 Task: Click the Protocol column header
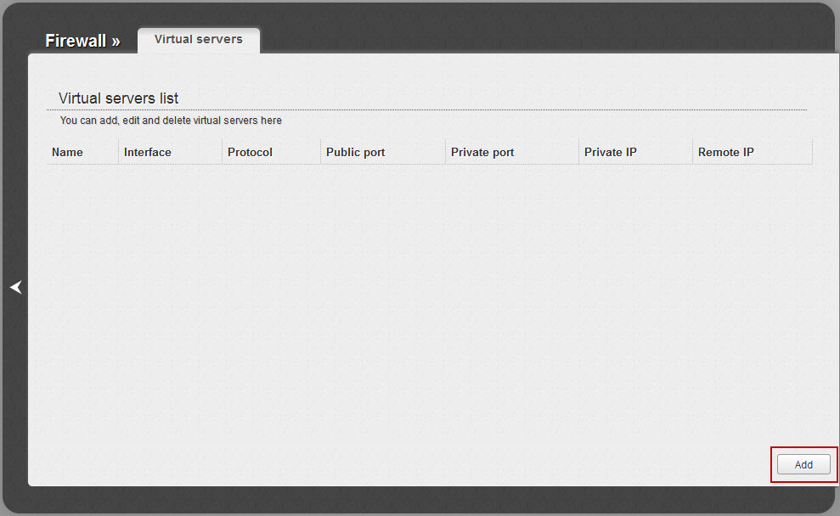[x=250, y=152]
